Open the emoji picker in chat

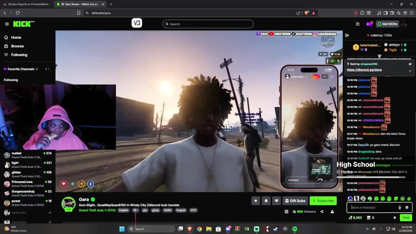(407, 207)
